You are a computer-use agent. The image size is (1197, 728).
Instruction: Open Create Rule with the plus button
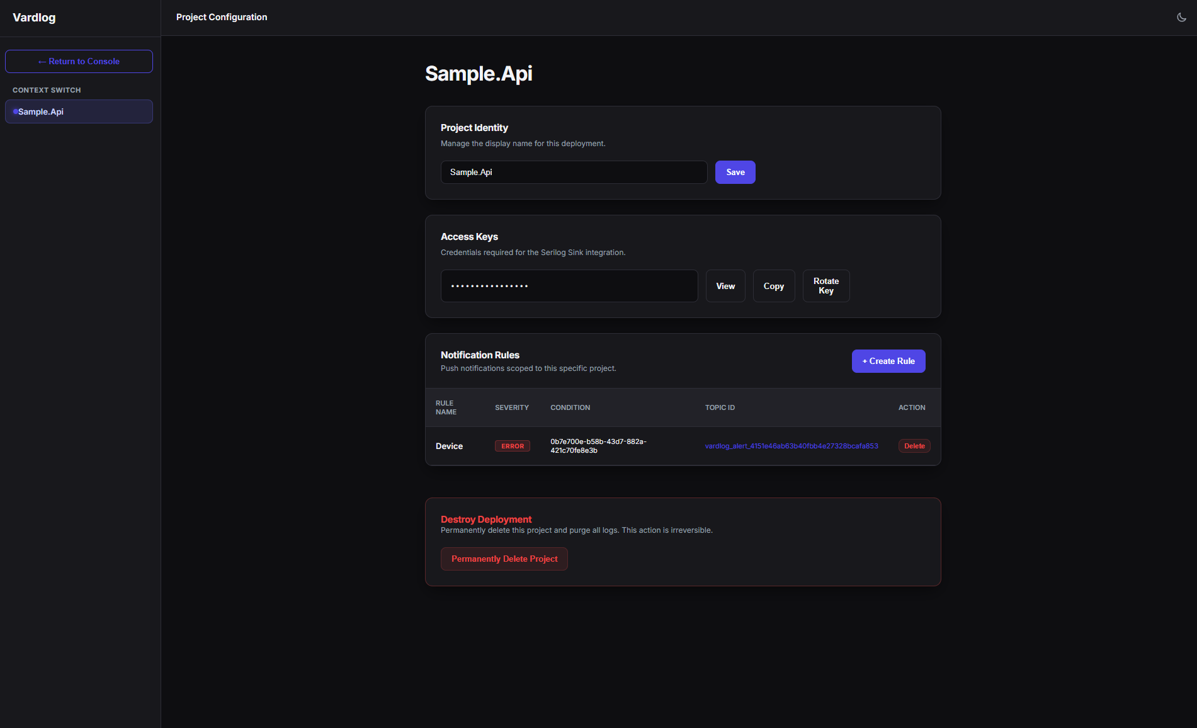point(888,361)
